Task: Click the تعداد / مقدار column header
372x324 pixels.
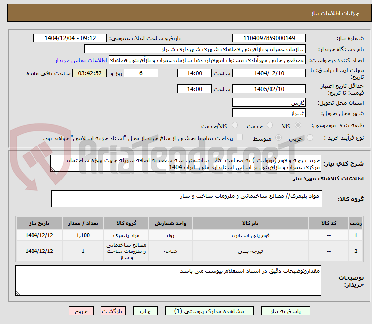Action: tap(83, 223)
